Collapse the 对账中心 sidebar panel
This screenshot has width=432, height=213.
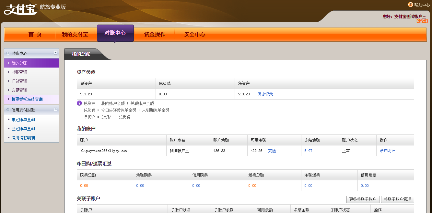pos(55,53)
